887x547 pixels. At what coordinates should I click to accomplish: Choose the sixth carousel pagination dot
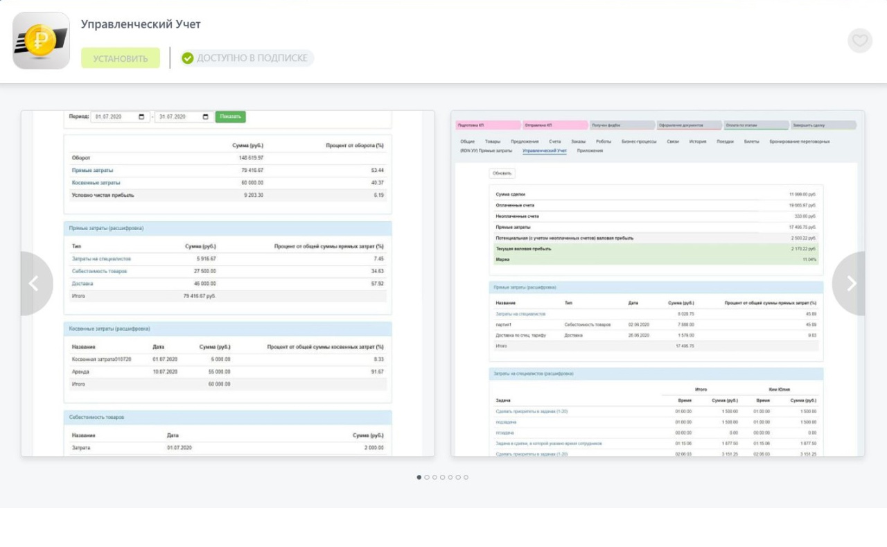[x=458, y=477]
